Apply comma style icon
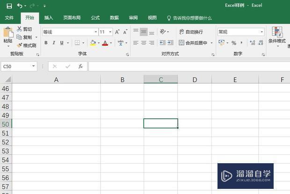Screen dimensions: 290x194 (241, 43)
